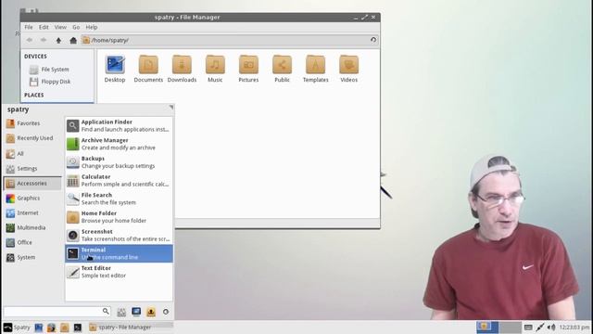Open file manager launcher on panel
Image resolution: width=593 pixels, height=334 pixels.
coord(64,328)
